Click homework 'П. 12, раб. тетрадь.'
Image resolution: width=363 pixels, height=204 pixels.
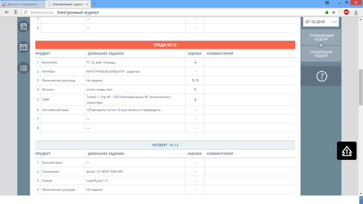click(101, 63)
